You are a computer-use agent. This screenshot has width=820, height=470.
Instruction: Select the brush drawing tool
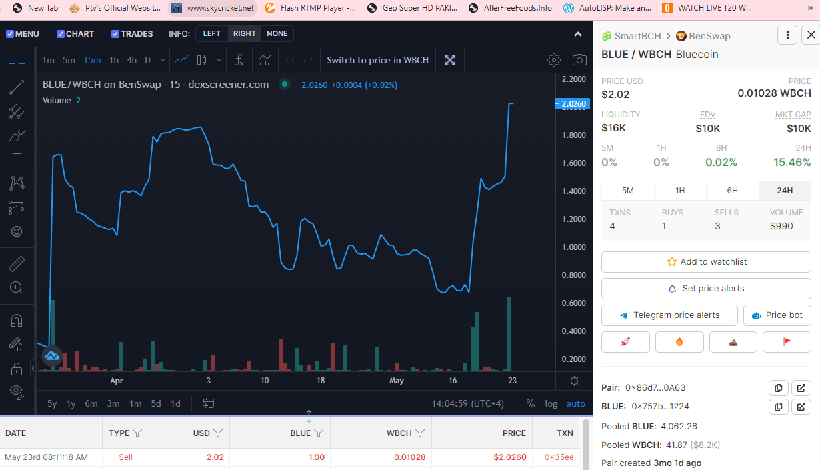point(17,135)
